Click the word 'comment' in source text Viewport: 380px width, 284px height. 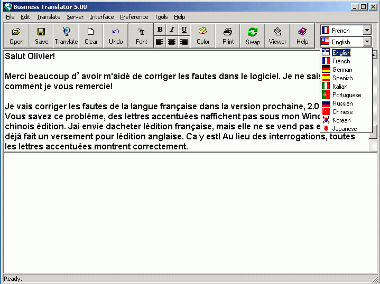coord(23,86)
